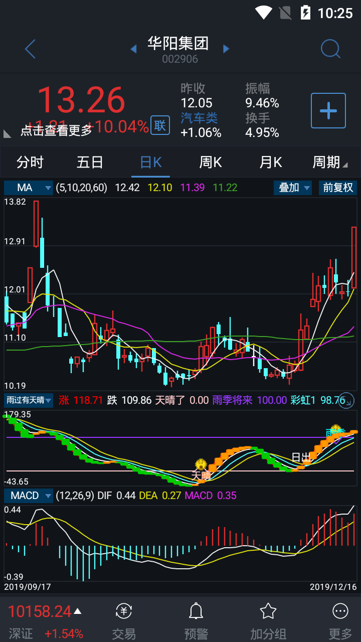Screen dimensions: 361x642
Task: Tap the 联 linkage badge
Action: click(x=160, y=125)
